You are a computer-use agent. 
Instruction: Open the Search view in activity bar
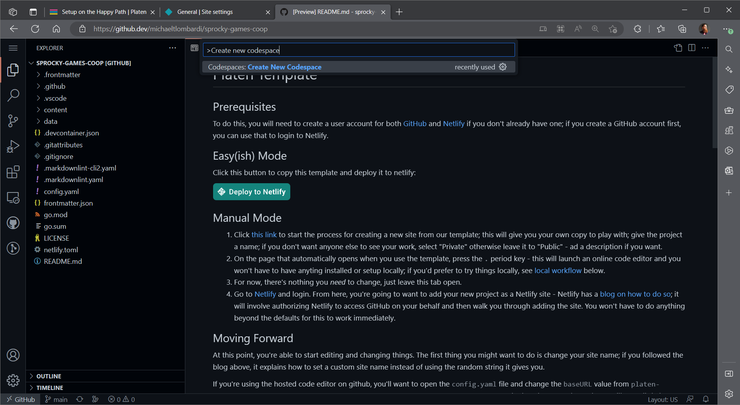point(13,95)
